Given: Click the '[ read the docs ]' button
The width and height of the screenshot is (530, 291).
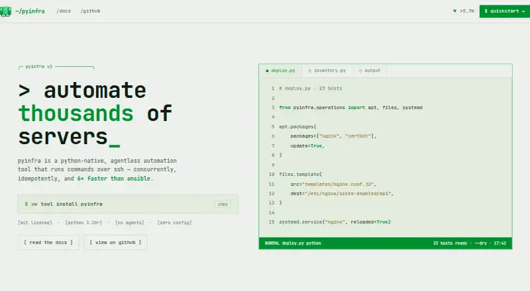Looking at the screenshot, I should 48,242.
